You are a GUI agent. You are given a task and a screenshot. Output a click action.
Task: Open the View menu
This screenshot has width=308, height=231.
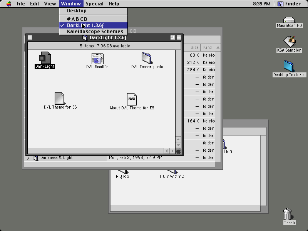point(50,4)
